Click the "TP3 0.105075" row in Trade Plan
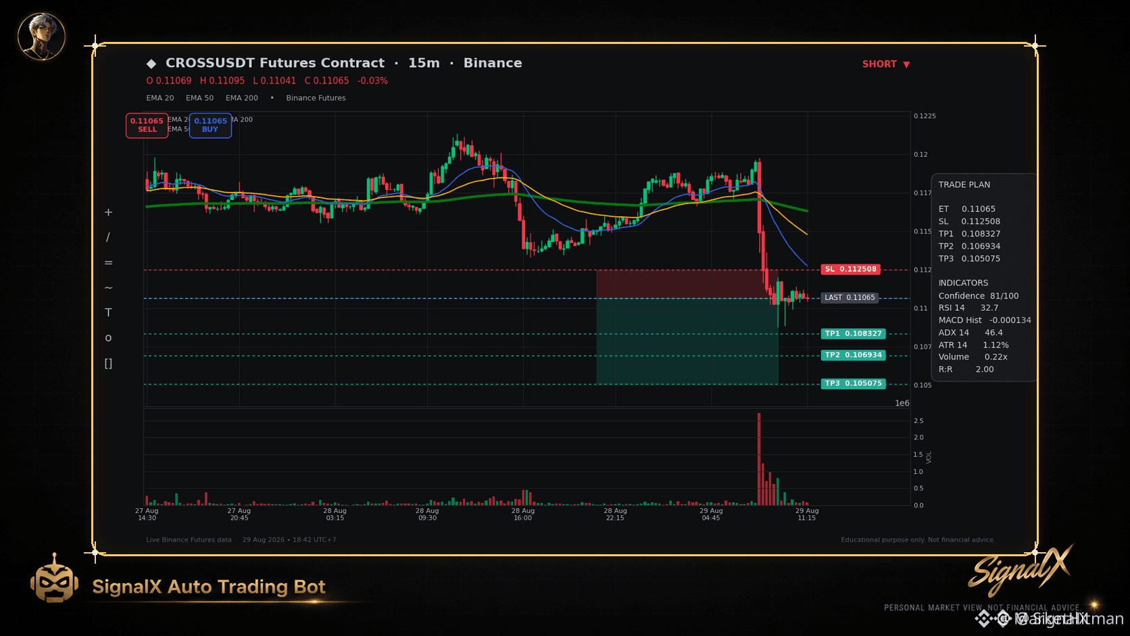 [x=969, y=258]
